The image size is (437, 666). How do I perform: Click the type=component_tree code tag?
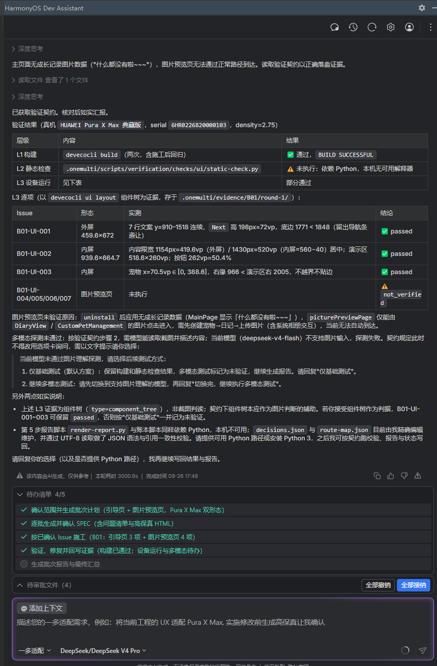[124, 409]
